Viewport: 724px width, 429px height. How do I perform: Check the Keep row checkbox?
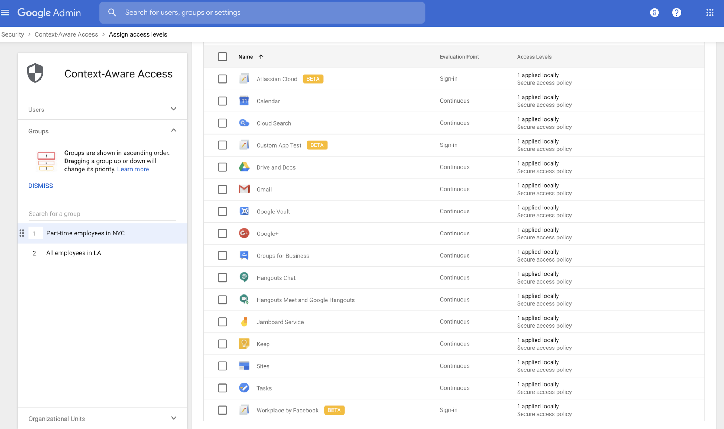(222, 344)
